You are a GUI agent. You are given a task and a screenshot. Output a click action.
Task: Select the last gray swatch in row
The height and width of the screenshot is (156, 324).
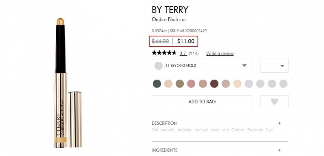click(x=283, y=83)
